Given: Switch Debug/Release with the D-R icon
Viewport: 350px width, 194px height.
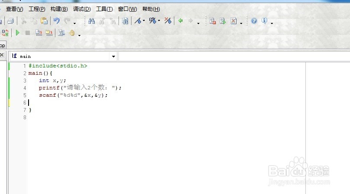Looking at the screenshot, I should click(x=5, y=33).
